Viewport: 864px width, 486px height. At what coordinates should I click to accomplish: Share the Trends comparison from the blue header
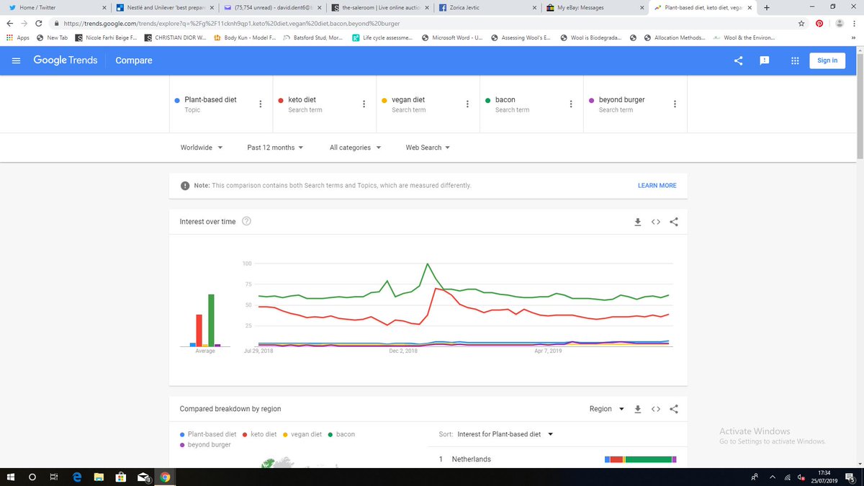click(x=738, y=60)
